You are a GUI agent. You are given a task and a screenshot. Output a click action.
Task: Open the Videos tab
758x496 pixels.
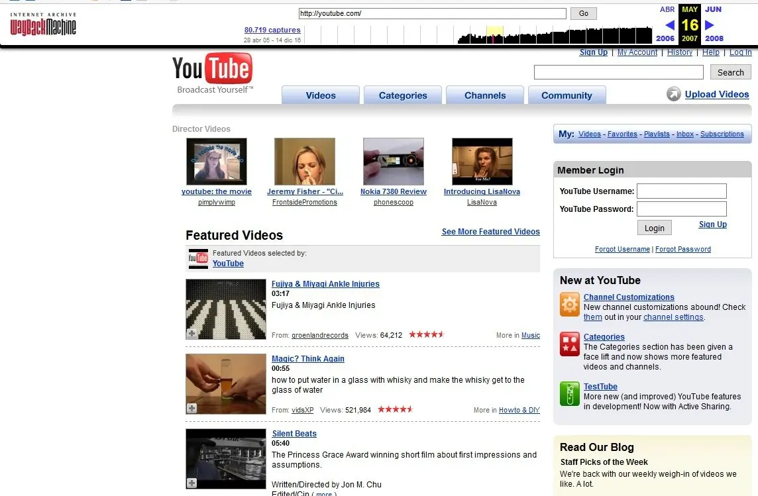(x=321, y=95)
